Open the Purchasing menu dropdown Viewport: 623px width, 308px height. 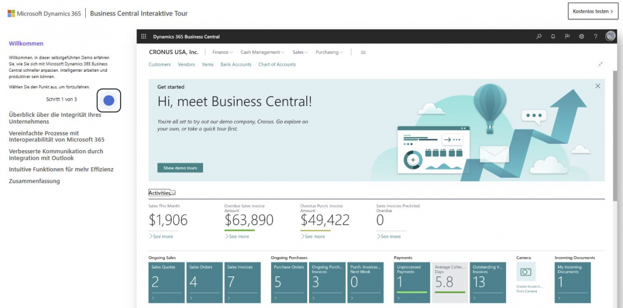(x=329, y=52)
